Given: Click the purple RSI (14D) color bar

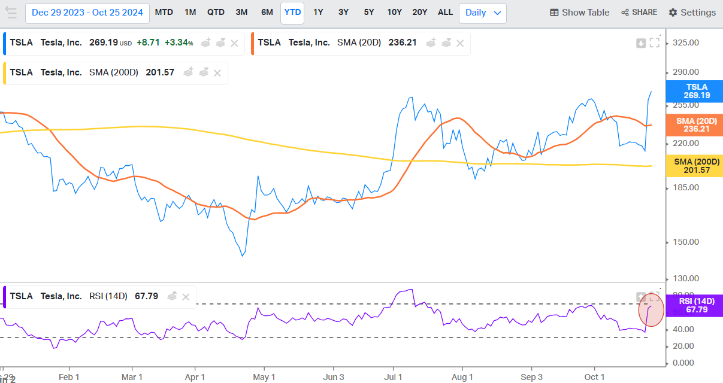Looking at the screenshot, I should 5,296.
